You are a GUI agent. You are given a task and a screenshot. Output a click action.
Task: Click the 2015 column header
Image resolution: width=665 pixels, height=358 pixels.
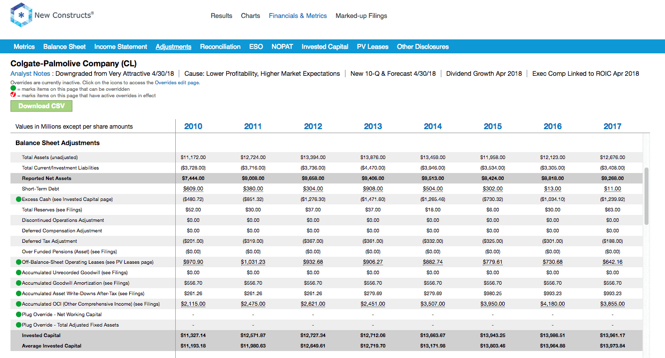(x=493, y=127)
